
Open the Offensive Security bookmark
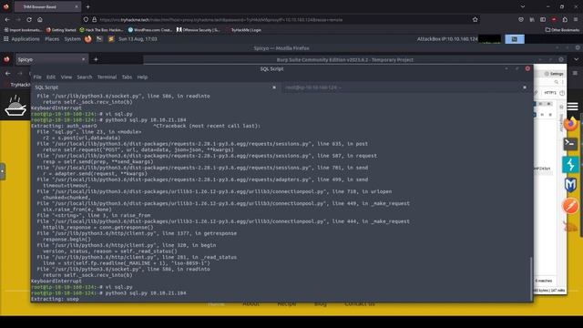pos(199,30)
